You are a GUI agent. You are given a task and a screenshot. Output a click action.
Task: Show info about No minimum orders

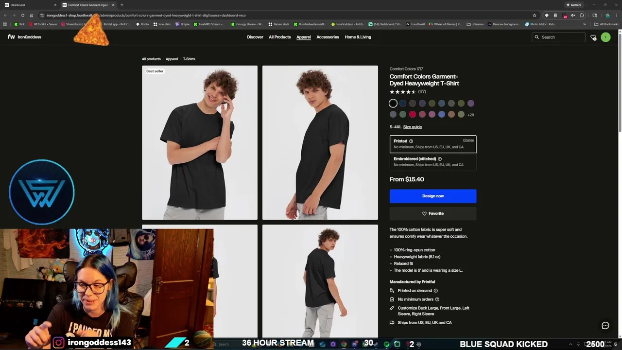coord(437,299)
